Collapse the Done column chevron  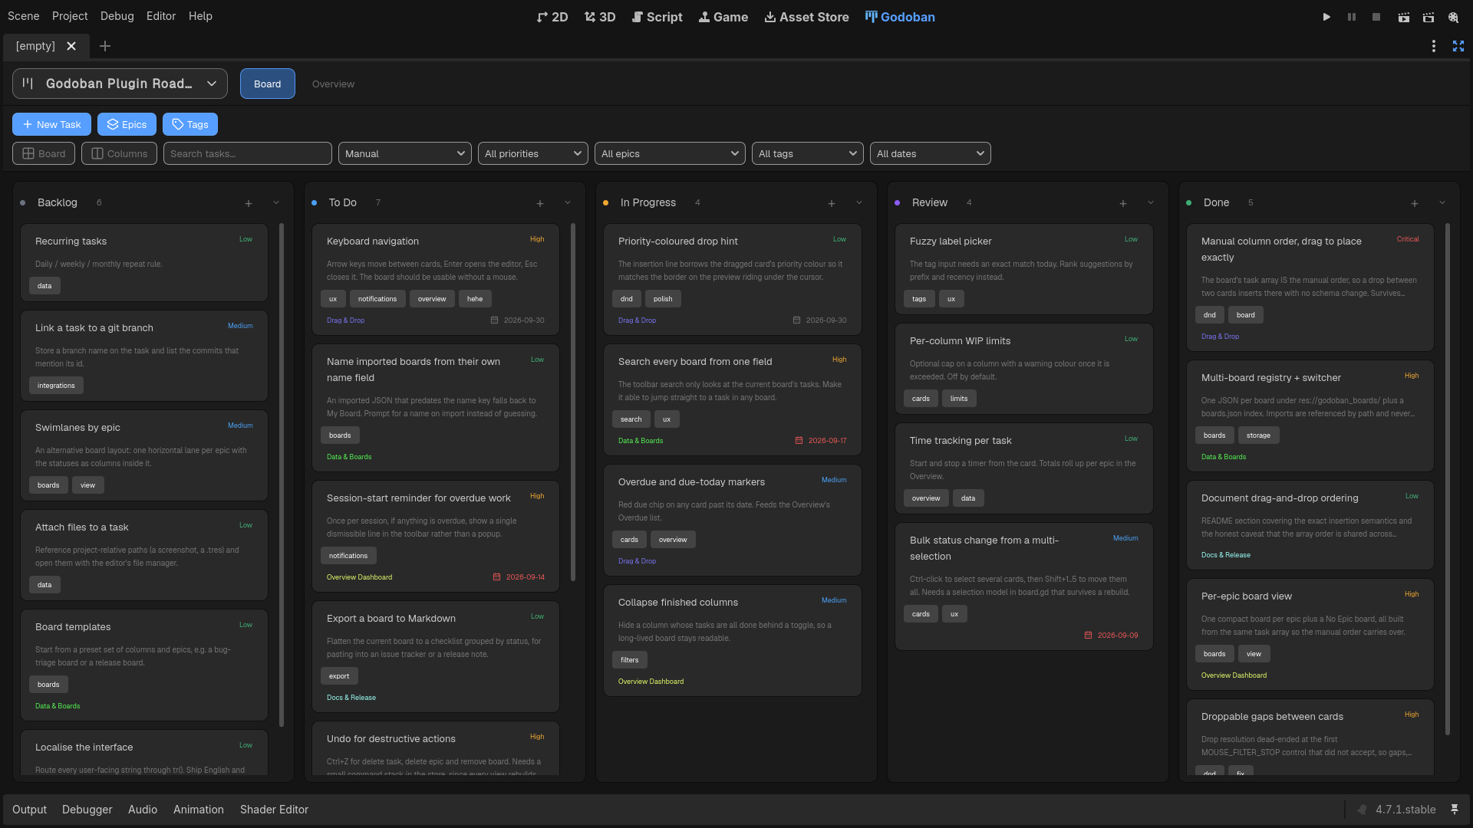[x=1442, y=203]
